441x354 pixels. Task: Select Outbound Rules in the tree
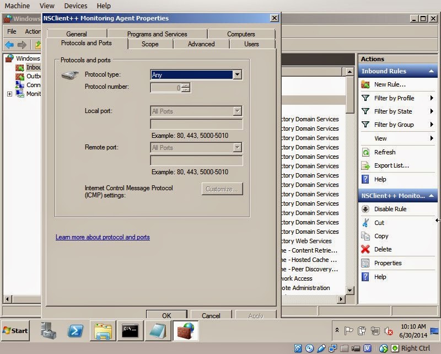[34, 76]
